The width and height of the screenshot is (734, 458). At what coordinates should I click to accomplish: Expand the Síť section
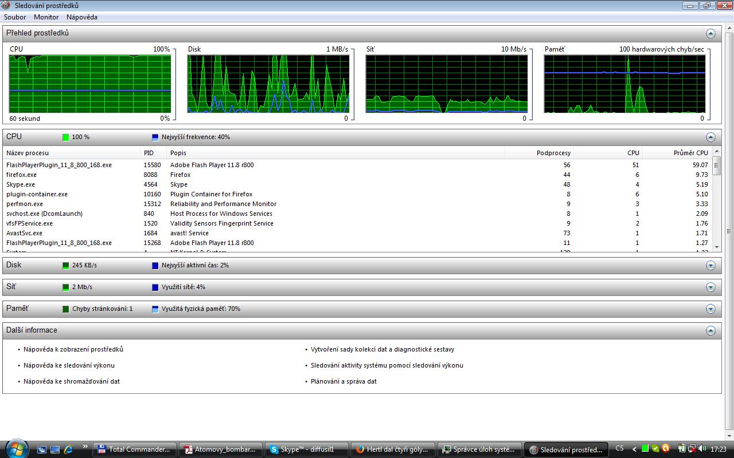click(710, 287)
